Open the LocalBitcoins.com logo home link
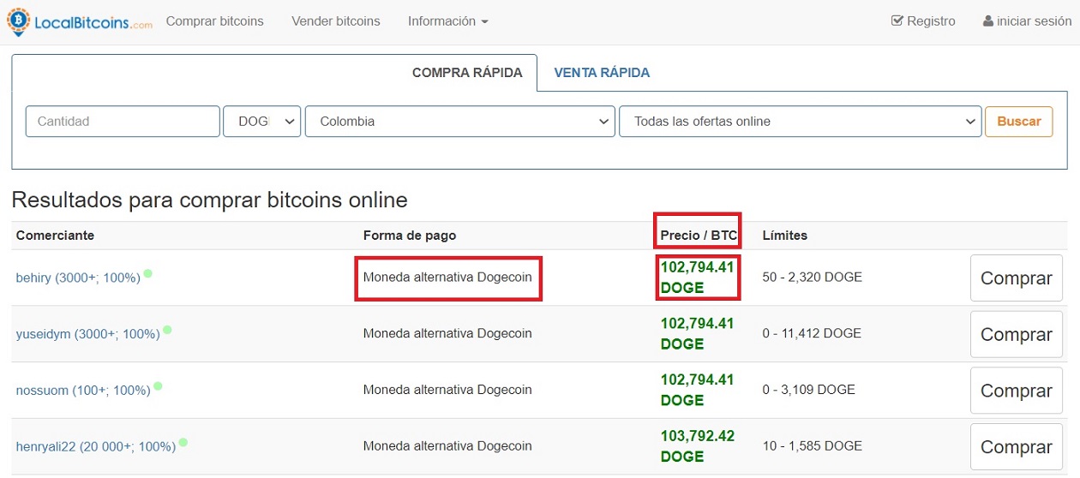This screenshot has width=1080, height=478. pyautogui.click(x=79, y=21)
